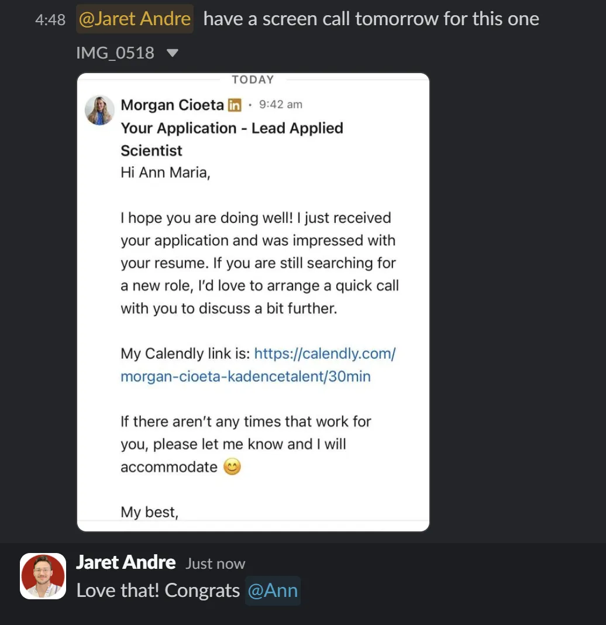Click the TODAY date divider
Viewport: 606px width, 625px height.
(253, 80)
